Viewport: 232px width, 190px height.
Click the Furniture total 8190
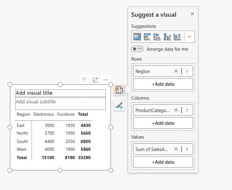click(x=70, y=158)
